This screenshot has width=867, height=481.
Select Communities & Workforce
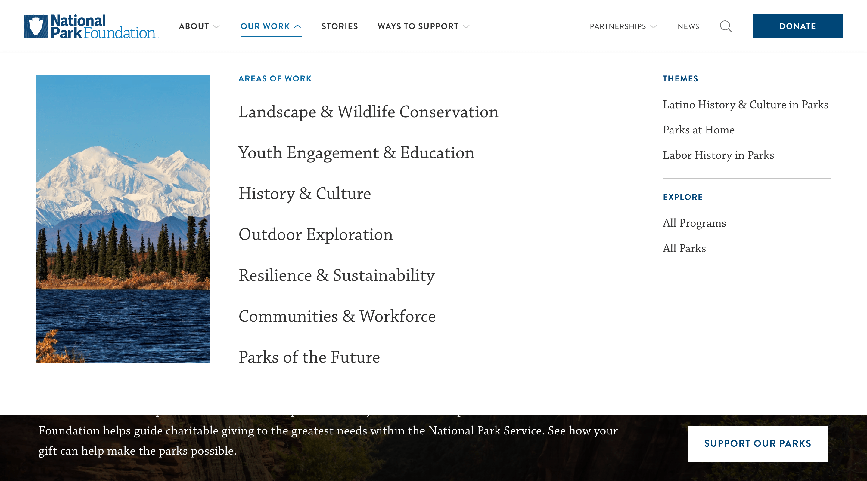point(337,316)
